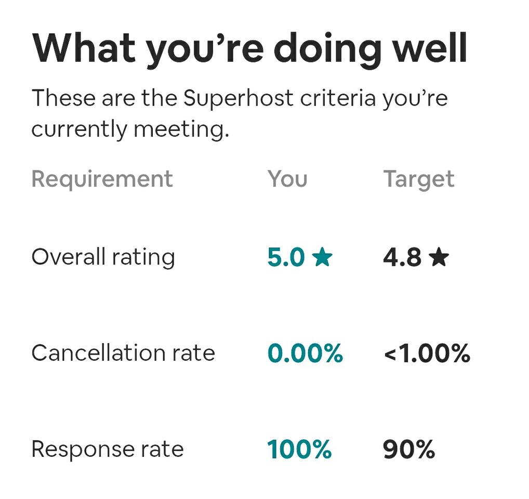Click the teal star next to 5.0

322,257
